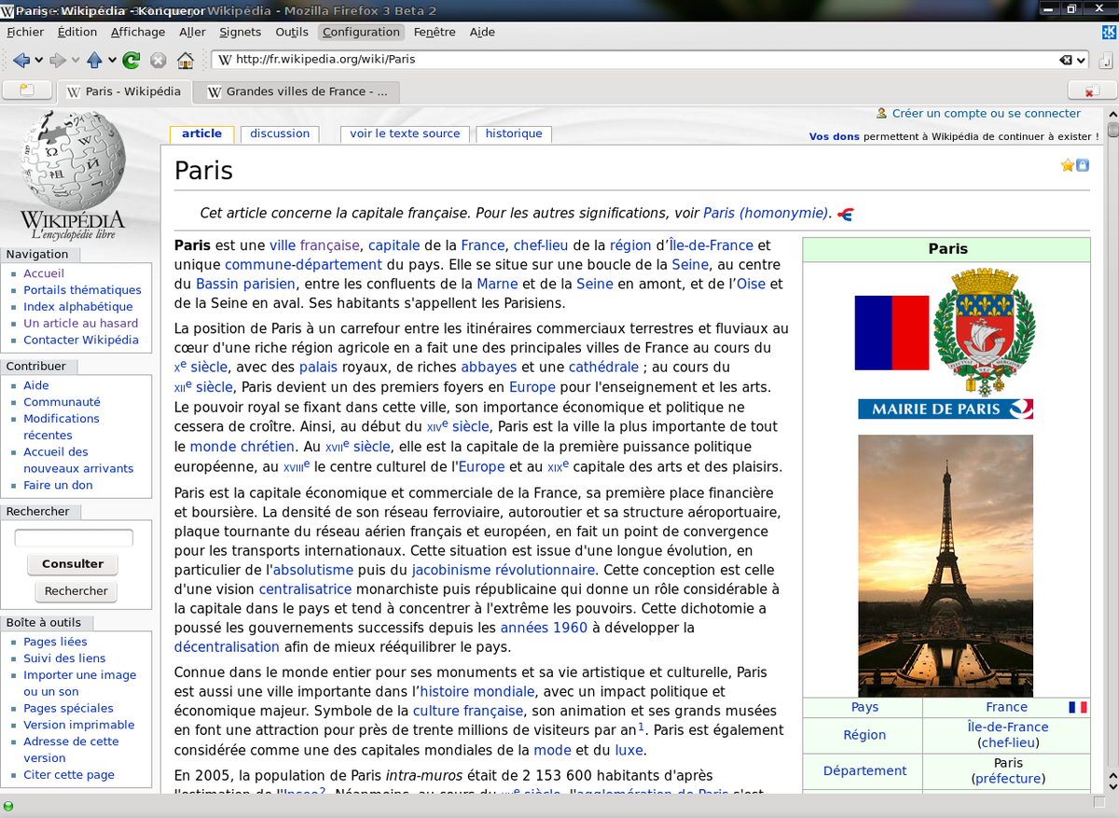Click the blue Up arrow navigation icon
1119x818 pixels.
tap(94, 61)
